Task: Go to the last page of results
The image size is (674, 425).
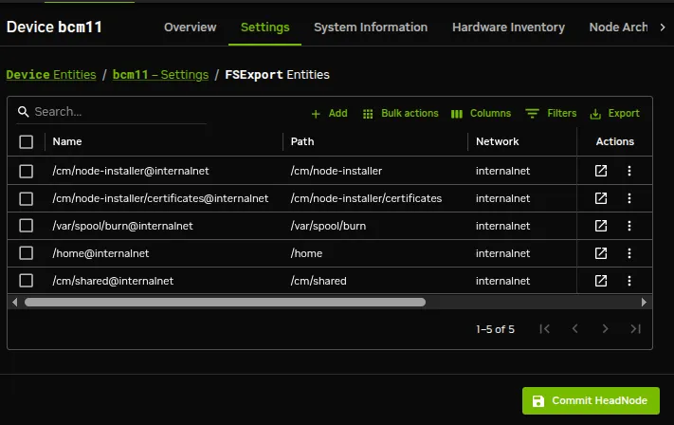Action: point(635,329)
